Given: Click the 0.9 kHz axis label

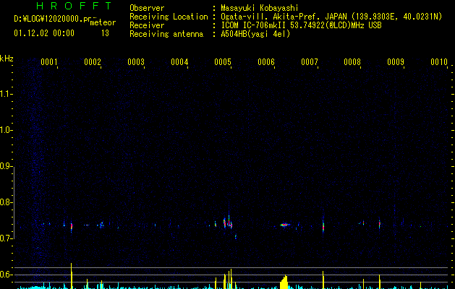Looking at the screenshot, I should coord(7,166).
